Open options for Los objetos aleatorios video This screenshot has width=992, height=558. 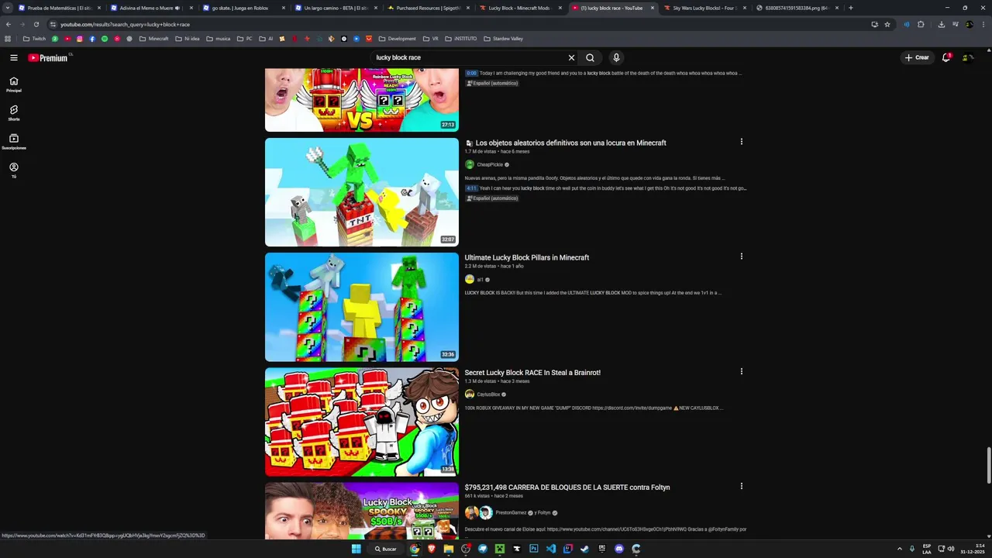pyautogui.click(x=741, y=142)
